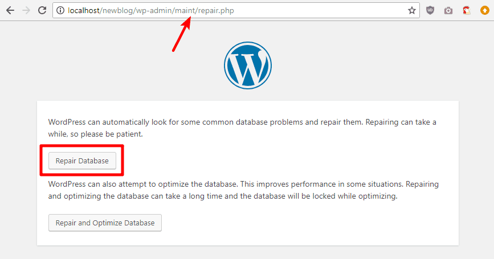Click the repair.php part of the URL
This screenshot has width=494, height=259.
click(216, 10)
